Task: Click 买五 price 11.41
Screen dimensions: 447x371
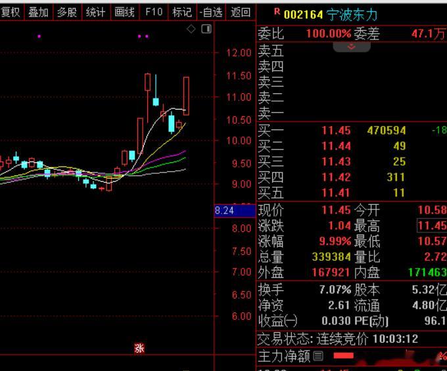Action: [x=336, y=193]
